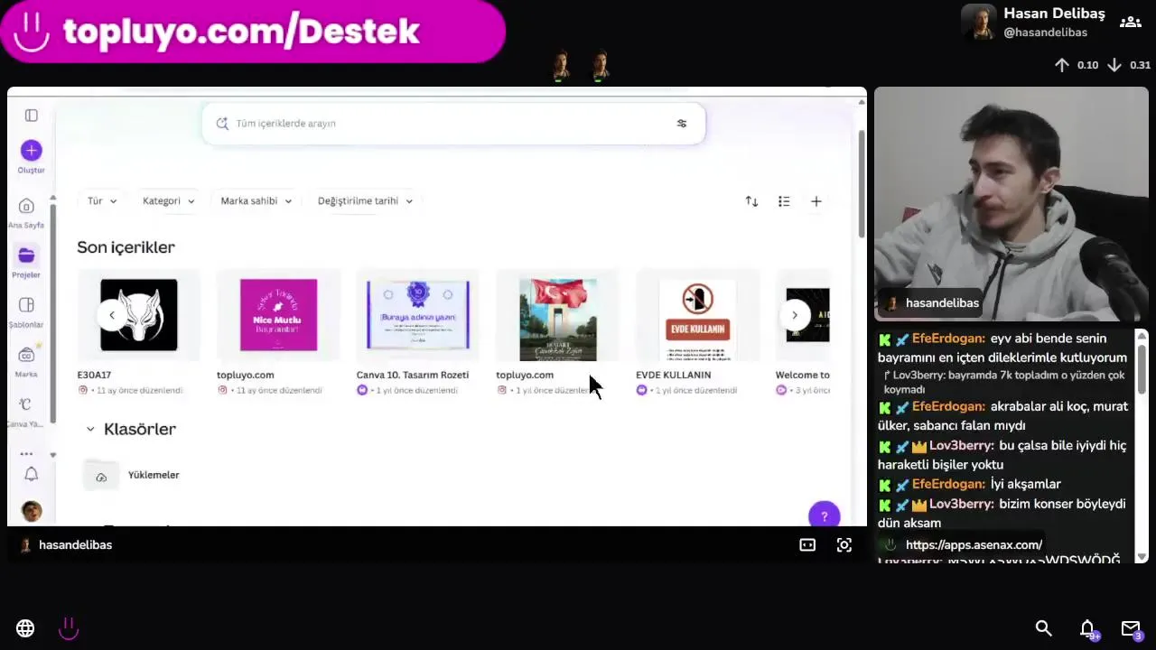Click the sort arrows icon
1156x650 pixels.
click(x=751, y=201)
